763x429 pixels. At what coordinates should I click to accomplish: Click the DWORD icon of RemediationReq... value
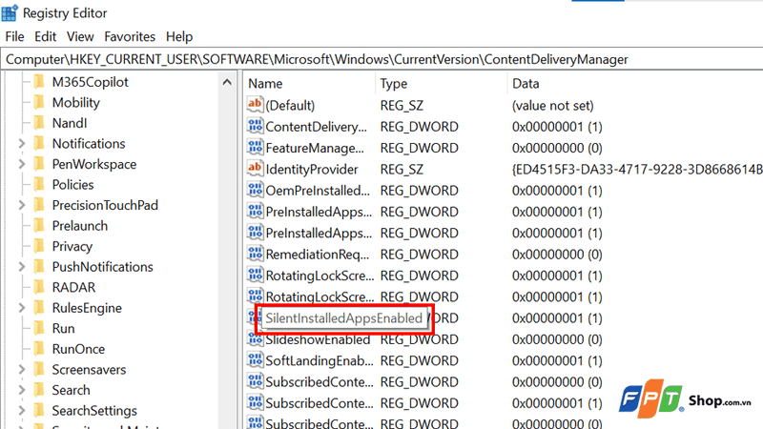click(255, 254)
